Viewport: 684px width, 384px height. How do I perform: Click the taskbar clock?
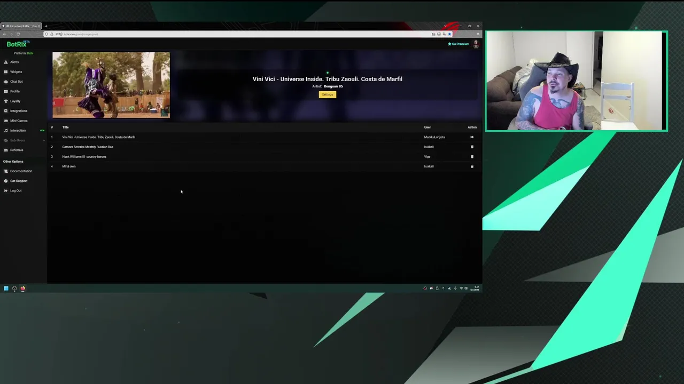tap(476, 289)
